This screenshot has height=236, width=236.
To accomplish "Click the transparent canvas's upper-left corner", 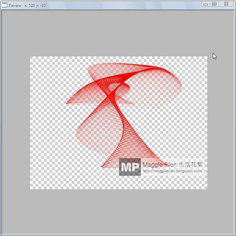I will point(30,57).
